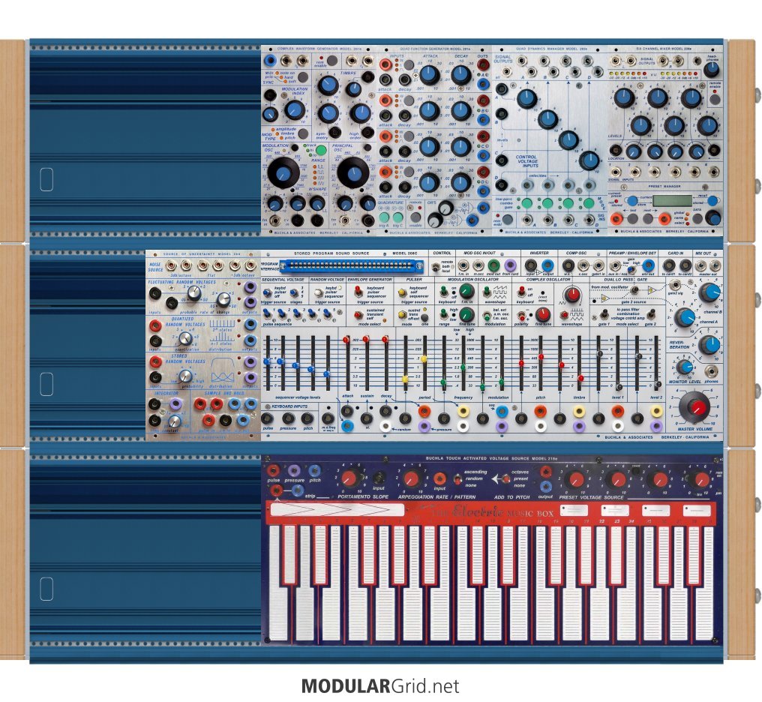Viewport: 762px width, 702px height.
Task: Click the Complex Oscillator red fine tune knob
Action: [x=543, y=315]
